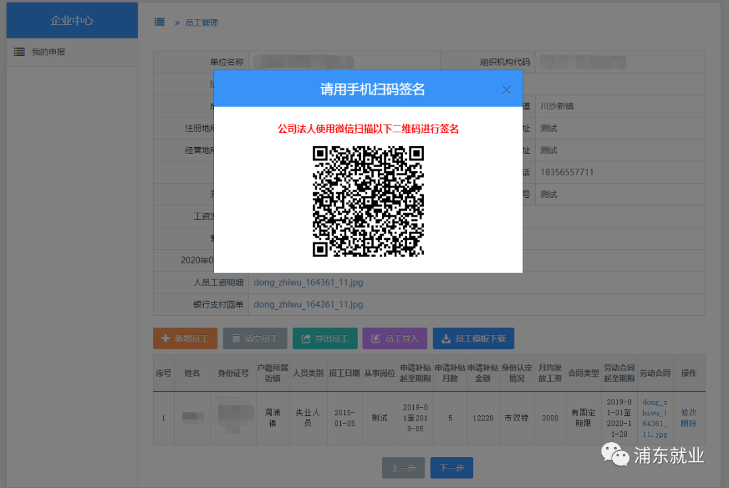Click the red 公司法人使用微信扫描 instruction text
The image size is (729, 488).
click(368, 129)
